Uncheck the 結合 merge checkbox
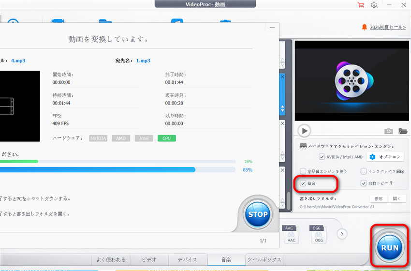 (x=303, y=183)
